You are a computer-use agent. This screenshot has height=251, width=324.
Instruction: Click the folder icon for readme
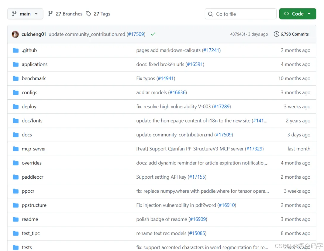(16, 219)
